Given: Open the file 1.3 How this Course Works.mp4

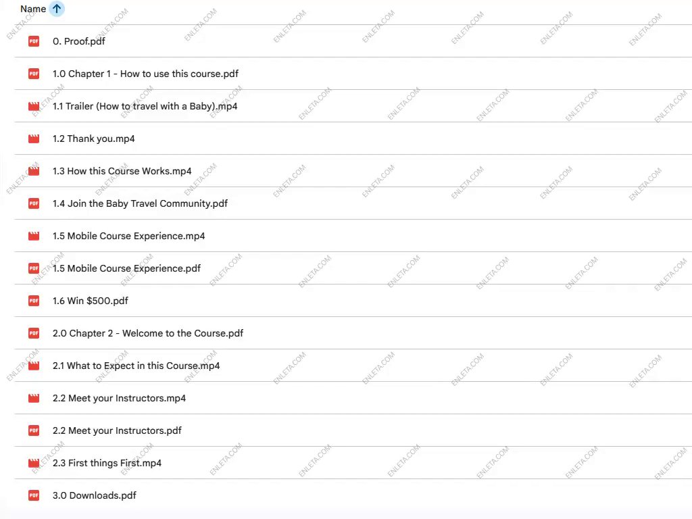Looking at the screenshot, I should 122,171.
